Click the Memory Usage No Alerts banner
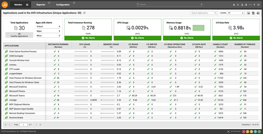 (187, 38)
